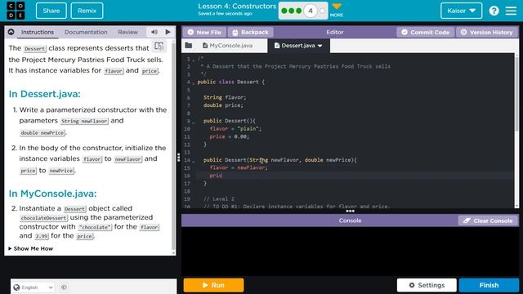Click 'String flavor;' declaration line
This screenshot has height=294, width=523.
click(225, 97)
